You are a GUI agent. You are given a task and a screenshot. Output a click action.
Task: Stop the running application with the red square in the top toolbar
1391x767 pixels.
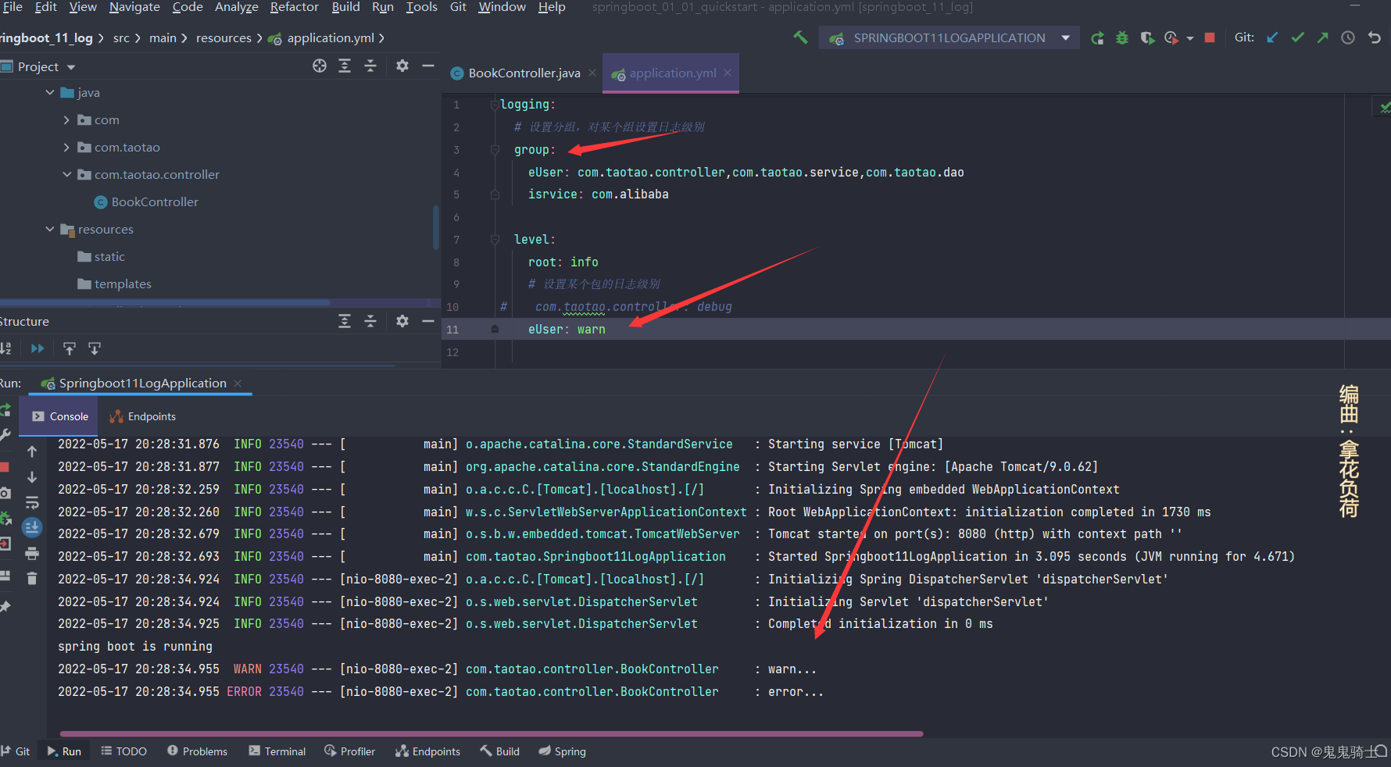(x=1210, y=37)
